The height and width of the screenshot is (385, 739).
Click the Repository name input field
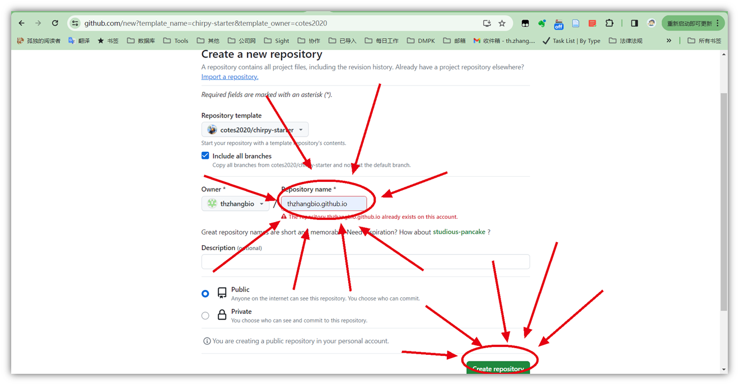(x=324, y=204)
